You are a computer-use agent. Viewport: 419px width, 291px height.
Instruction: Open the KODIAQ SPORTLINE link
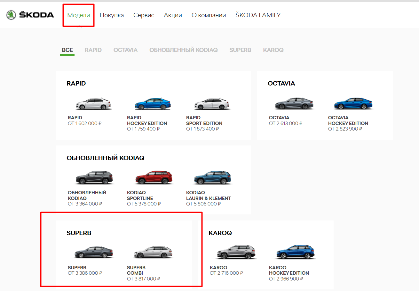[140, 196]
